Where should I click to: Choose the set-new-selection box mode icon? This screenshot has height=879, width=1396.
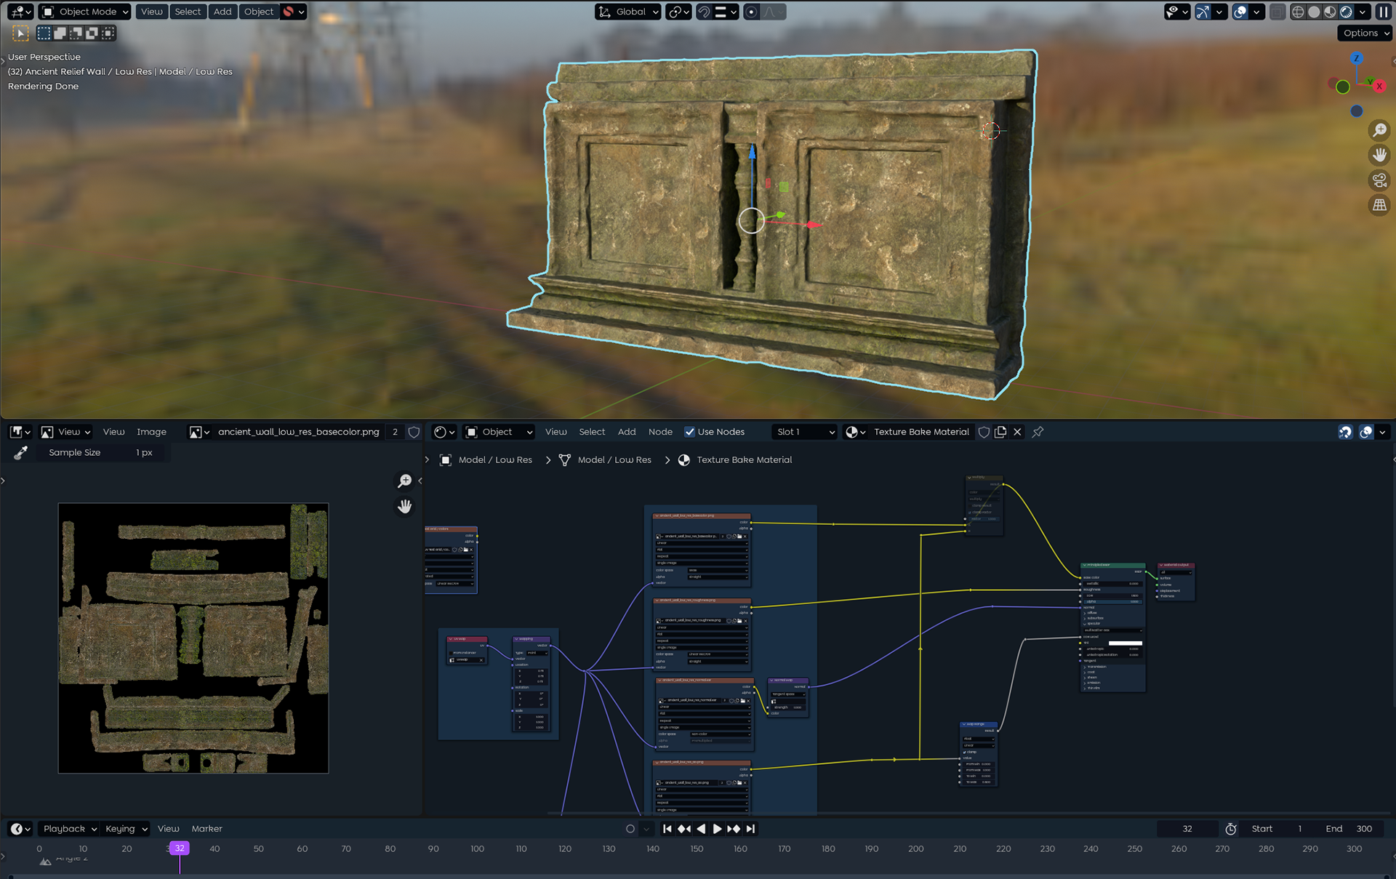44,33
